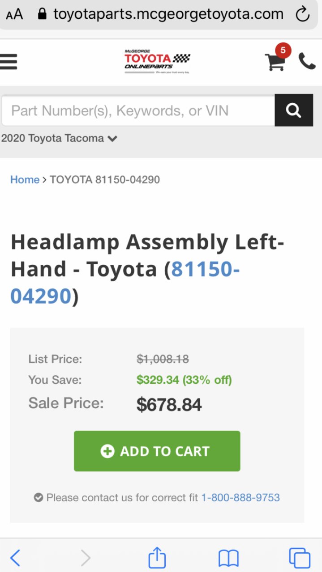Image resolution: width=322 pixels, height=572 pixels.
Task: Click the 81150-04290 part number link
Action: (x=125, y=283)
